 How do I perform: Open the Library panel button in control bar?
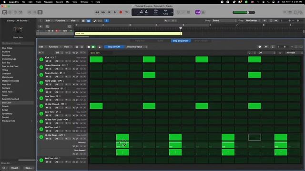click(5, 12)
